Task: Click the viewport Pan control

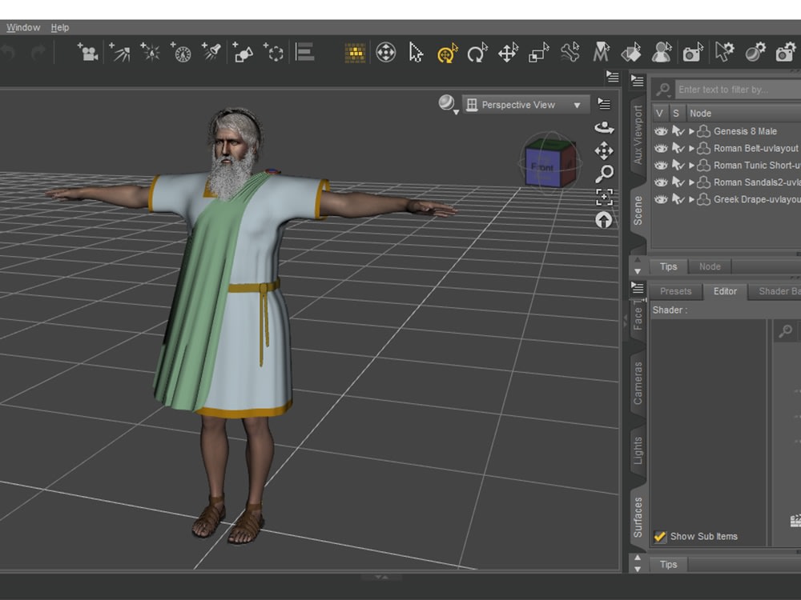Action: click(x=604, y=151)
